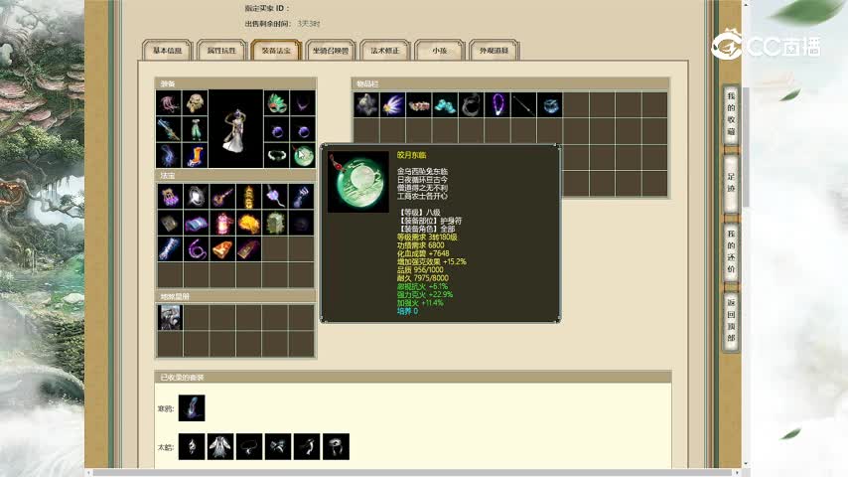The width and height of the screenshot is (848, 477).
Task: Open the 地煞星册 portrait card
Action: (170, 317)
